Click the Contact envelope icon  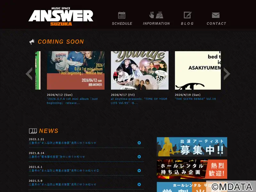coord(216,15)
